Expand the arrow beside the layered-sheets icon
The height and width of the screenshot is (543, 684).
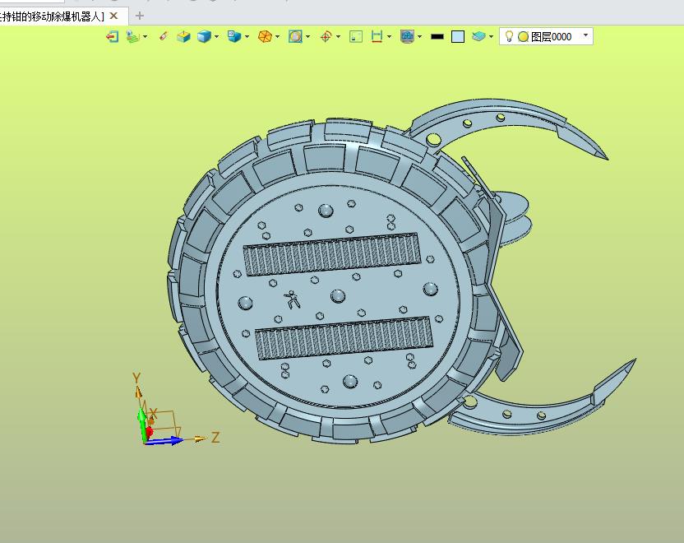tap(145, 37)
